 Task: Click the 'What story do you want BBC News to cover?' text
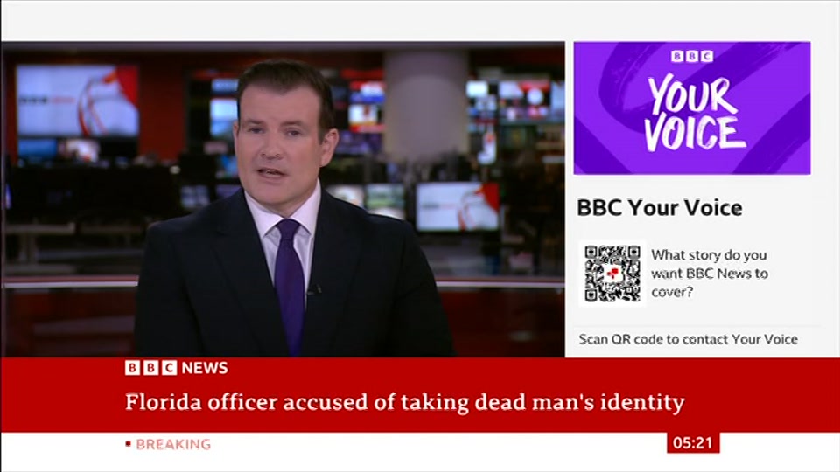click(710, 274)
